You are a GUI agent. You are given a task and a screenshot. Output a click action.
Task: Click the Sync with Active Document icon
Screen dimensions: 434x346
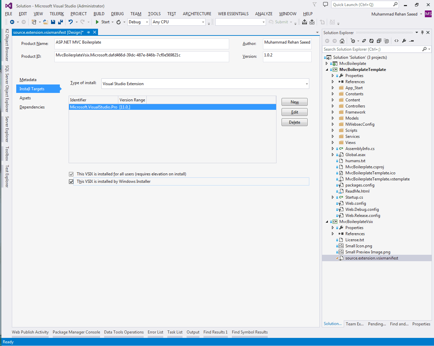[x=364, y=41]
